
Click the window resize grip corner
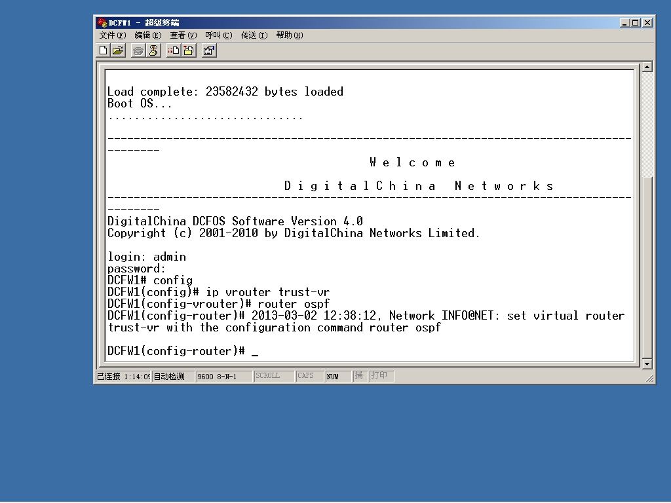(x=649, y=378)
